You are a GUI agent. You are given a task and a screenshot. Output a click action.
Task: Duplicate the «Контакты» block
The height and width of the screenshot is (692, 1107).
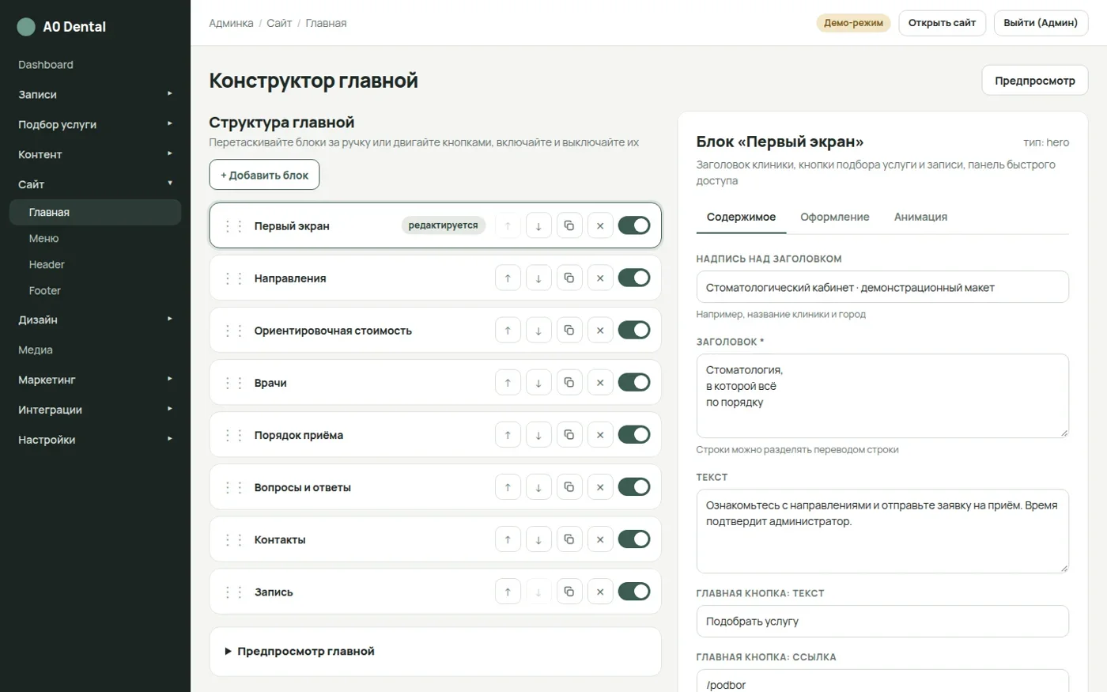[569, 539]
